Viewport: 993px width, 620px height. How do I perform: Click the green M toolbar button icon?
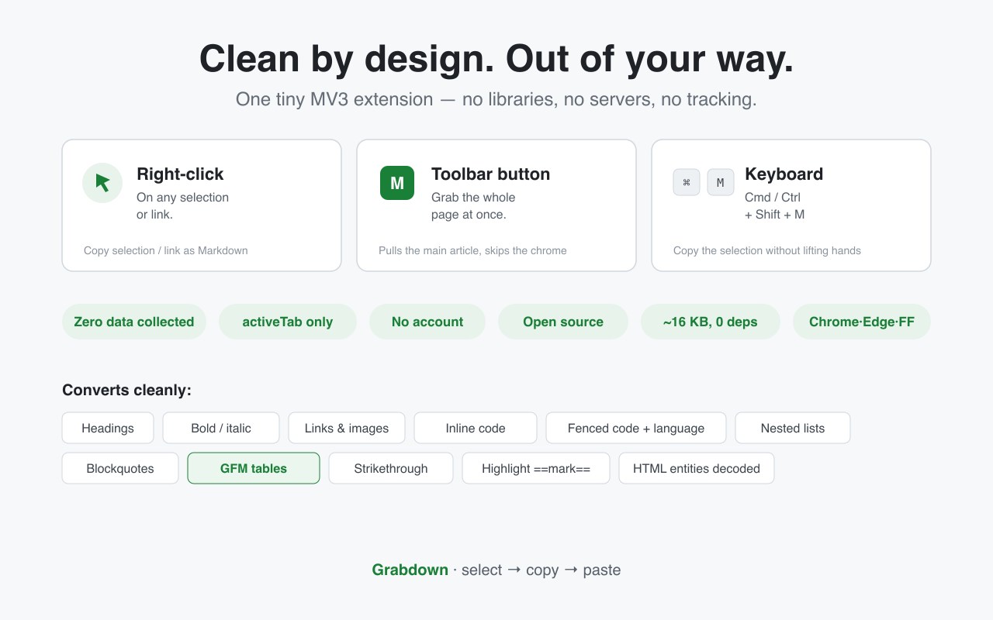(397, 183)
